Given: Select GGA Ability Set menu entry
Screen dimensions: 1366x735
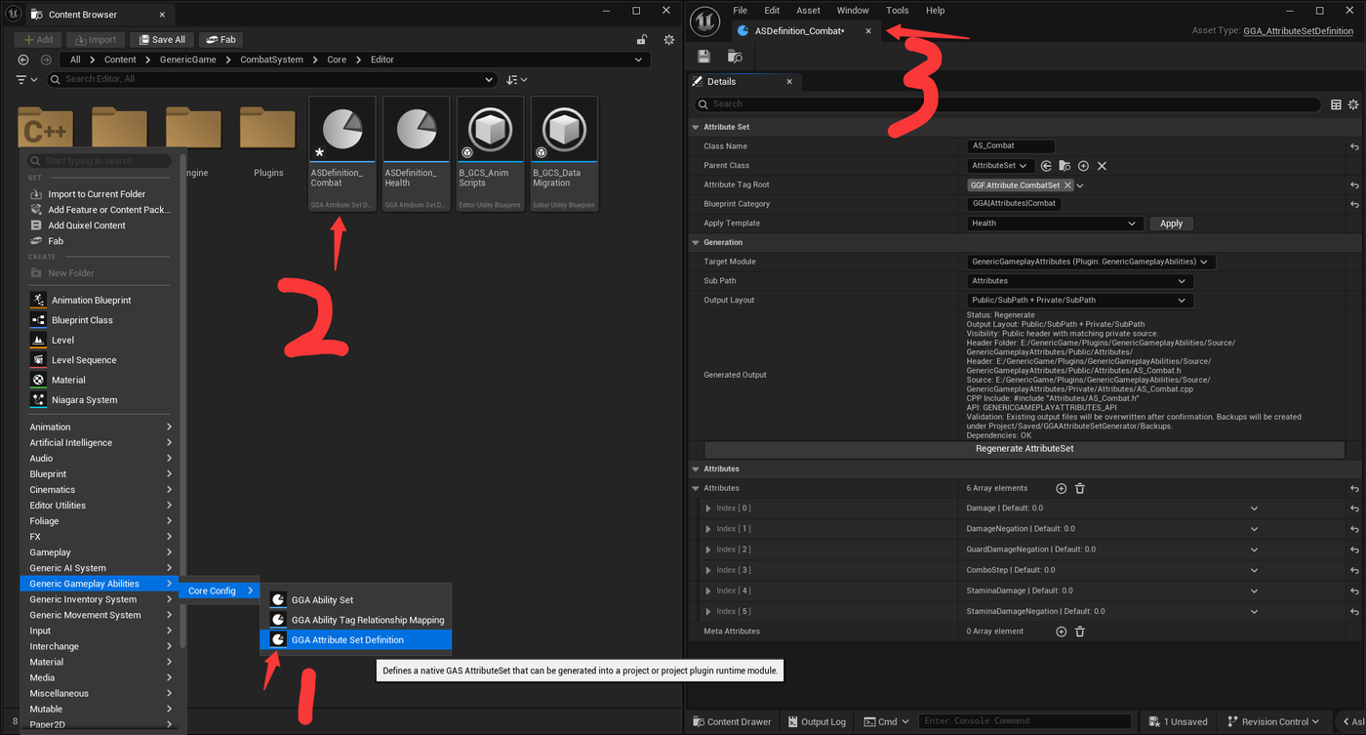Looking at the screenshot, I should [356, 600].
